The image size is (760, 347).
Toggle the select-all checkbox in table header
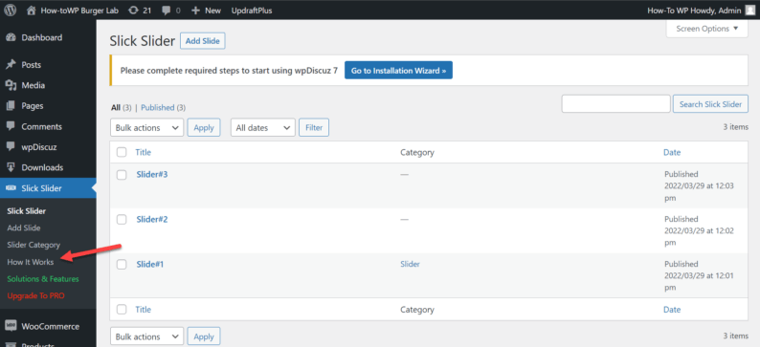coord(122,152)
